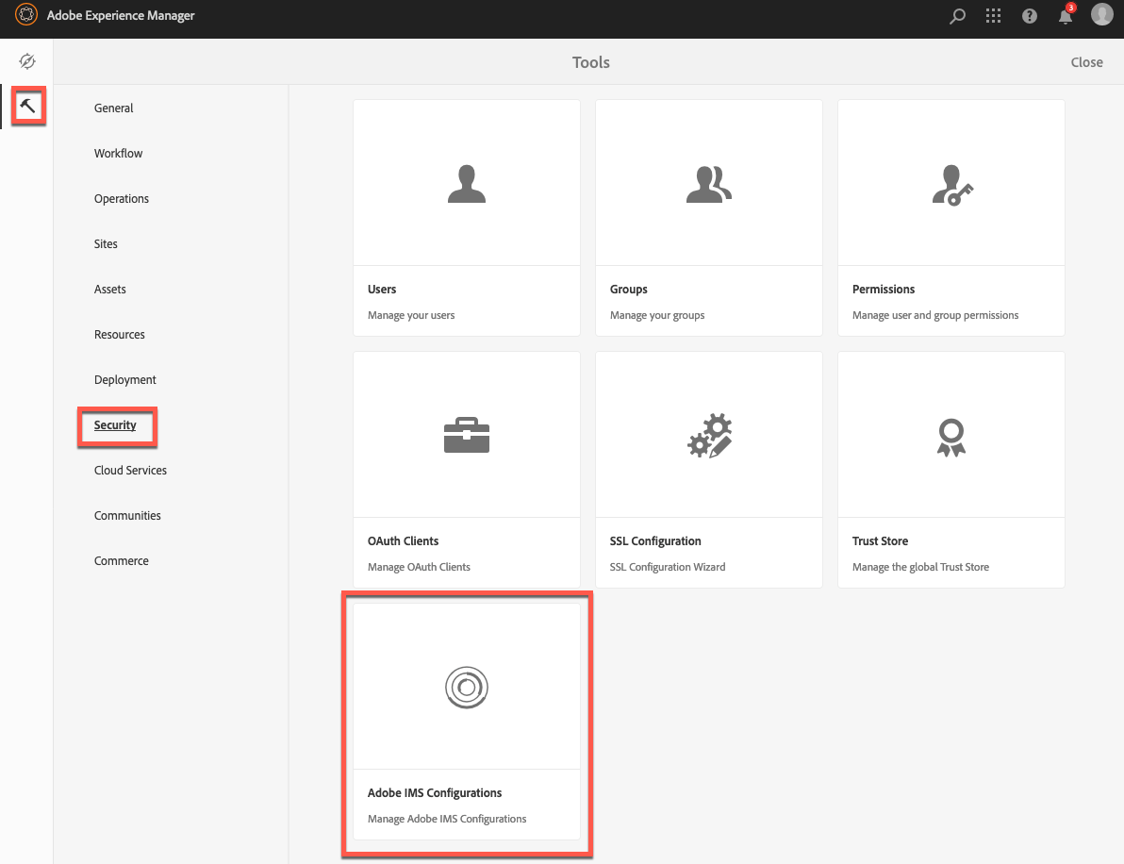Open the user profile avatar
Image resolution: width=1124 pixels, height=864 pixels.
[x=1101, y=14]
